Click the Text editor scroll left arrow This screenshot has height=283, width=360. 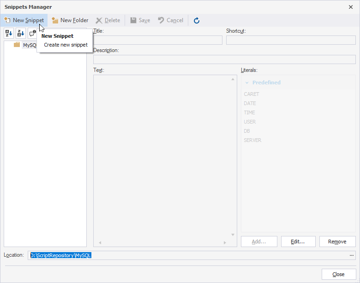(x=100, y=242)
